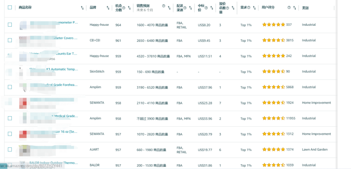Click the 11955 review count rating
Viewport: 351px width, 169px height.
(x=291, y=118)
